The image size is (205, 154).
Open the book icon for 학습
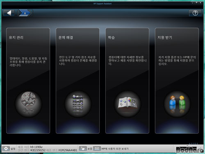click(128, 104)
